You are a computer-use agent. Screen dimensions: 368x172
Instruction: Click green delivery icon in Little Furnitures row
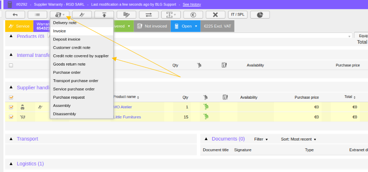click(x=206, y=116)
